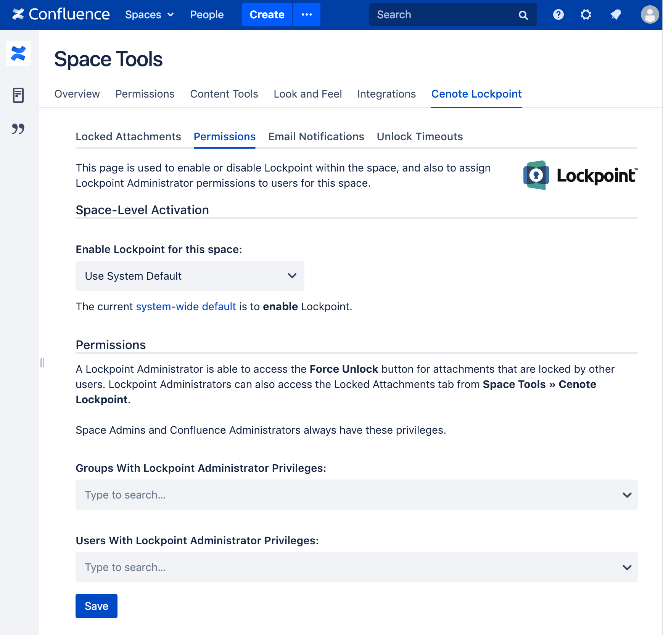This screenshot has height=635, width=663.
Task: Go to the Content Tools tab
Action: point(224,94)
